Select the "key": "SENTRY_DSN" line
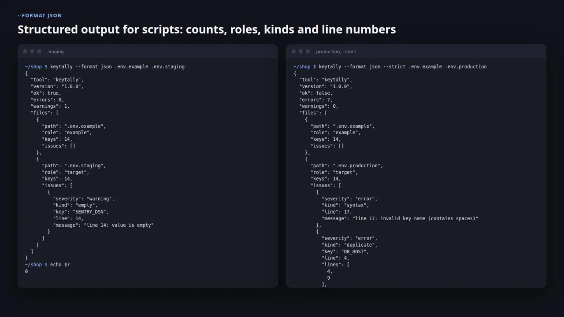The image size is (564, 317). 81,212
